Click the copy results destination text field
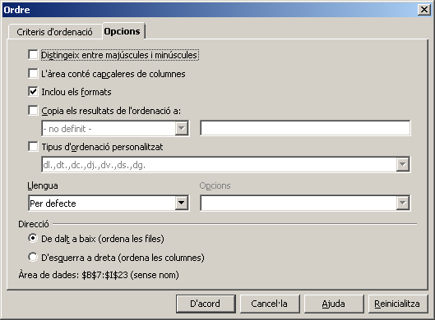The height and width of the screenshot is (320, 435). (x=305, y=128)
